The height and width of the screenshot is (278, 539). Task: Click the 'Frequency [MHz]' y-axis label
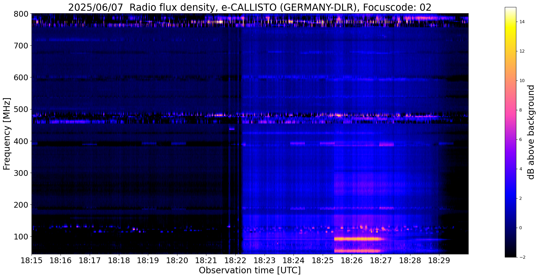[x=7, y=134]
